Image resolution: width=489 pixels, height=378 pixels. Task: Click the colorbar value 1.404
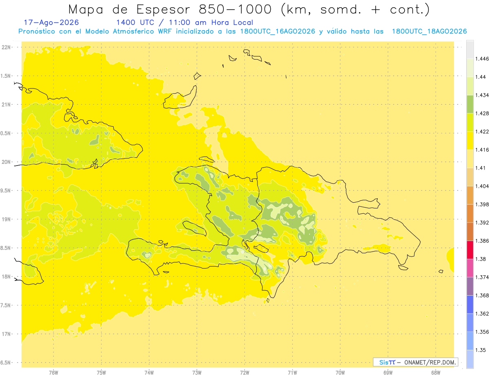tap(482, 186)
